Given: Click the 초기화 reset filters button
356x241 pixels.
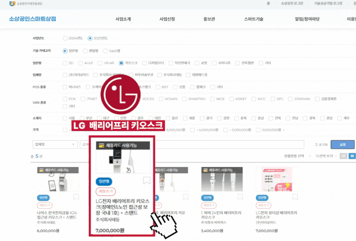Looking at the screenshot, I should [x=321, y=145].
